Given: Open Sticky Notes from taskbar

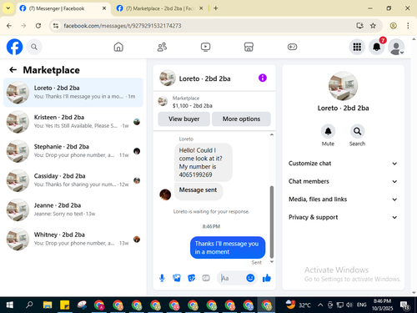Looking at the screenshot, I should [x=64, y=305].
